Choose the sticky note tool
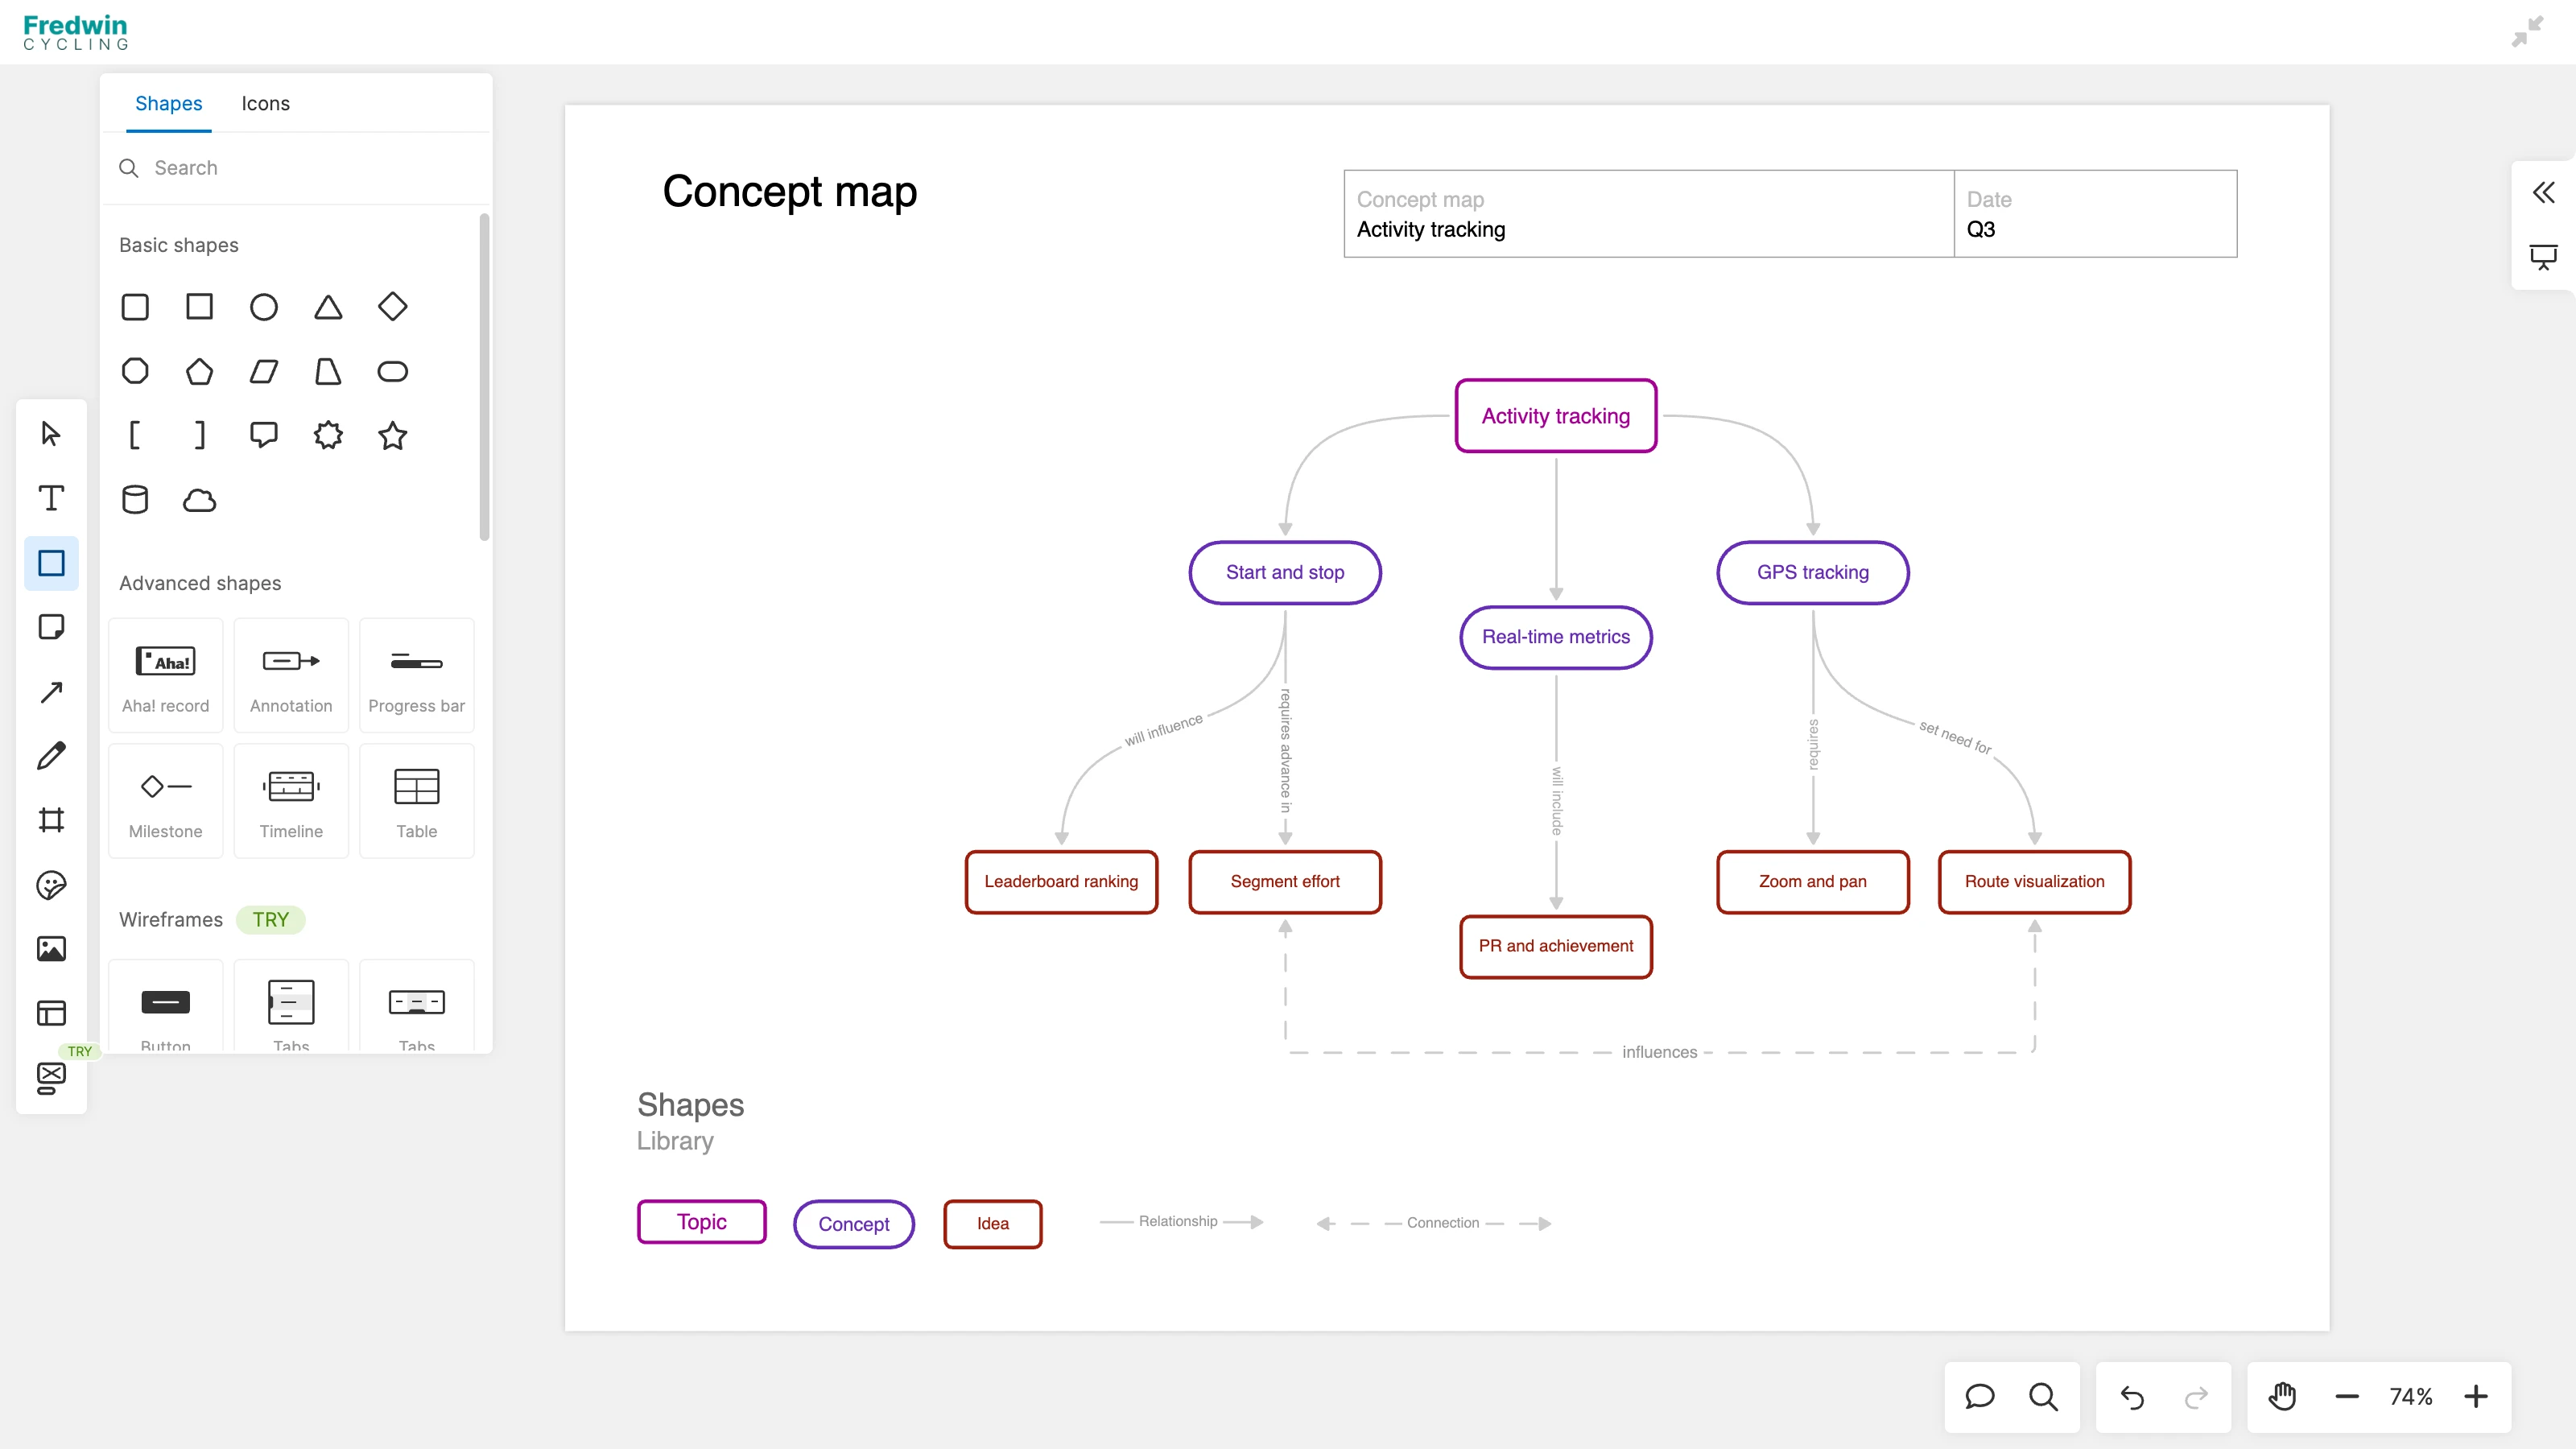 51,627
